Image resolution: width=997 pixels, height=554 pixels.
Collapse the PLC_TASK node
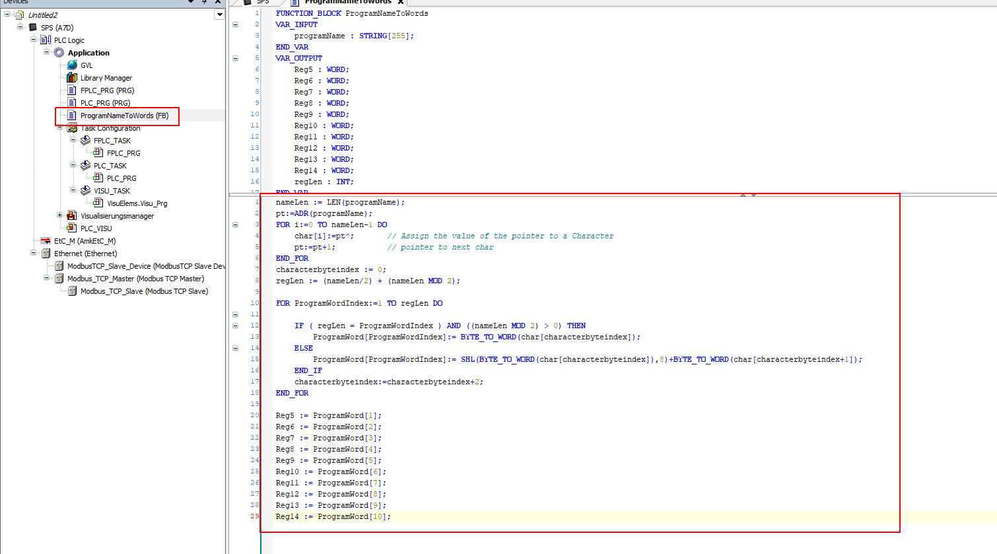73,165
